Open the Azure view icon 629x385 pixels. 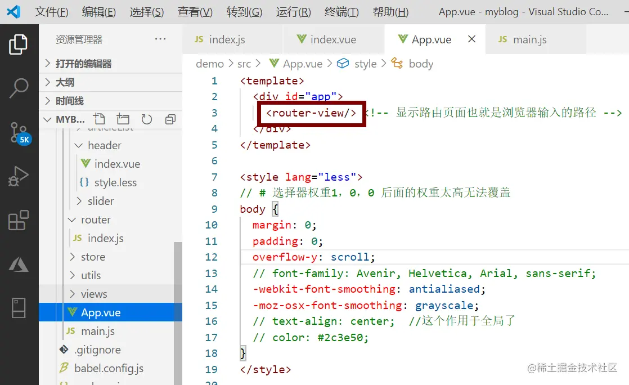click(18, 265)
